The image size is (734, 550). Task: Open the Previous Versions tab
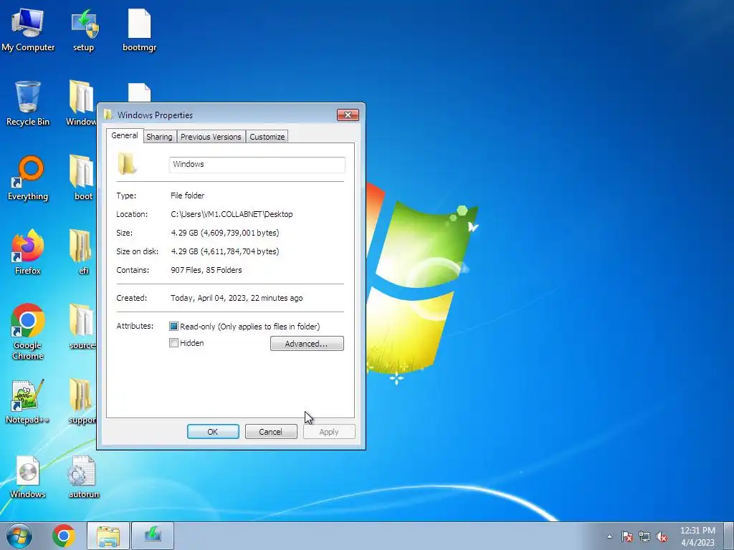211,137
